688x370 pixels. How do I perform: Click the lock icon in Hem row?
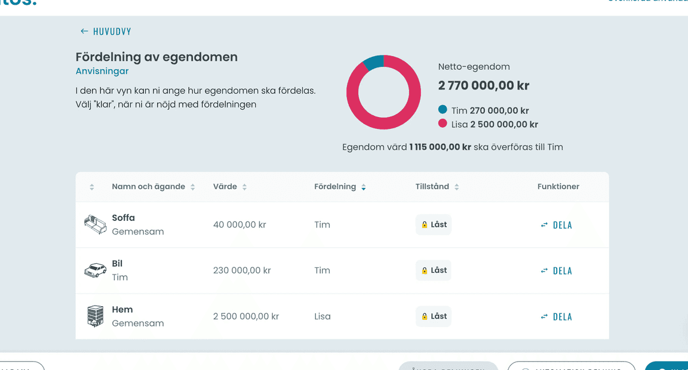[424, 316]
